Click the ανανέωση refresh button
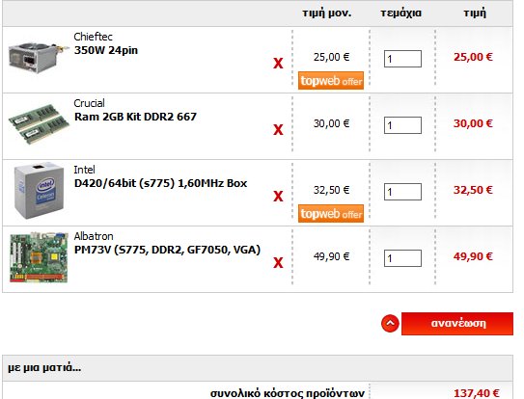The height and width of the screenshot is (399, 524). 457,324
